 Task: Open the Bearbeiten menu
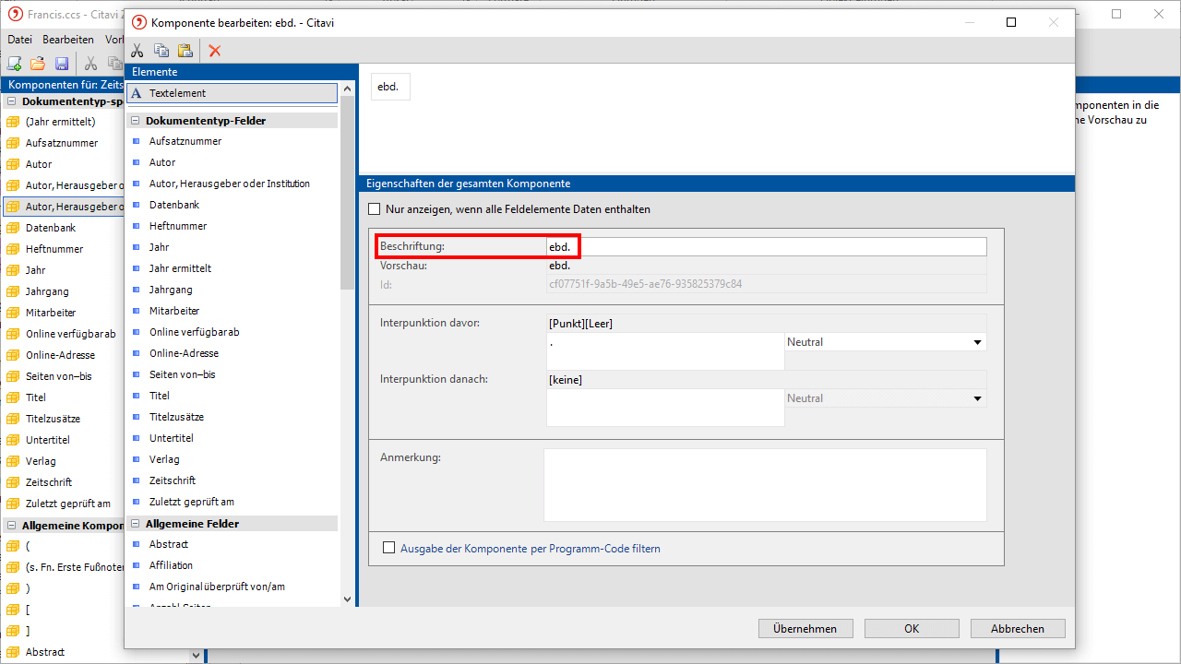[67, 40]
